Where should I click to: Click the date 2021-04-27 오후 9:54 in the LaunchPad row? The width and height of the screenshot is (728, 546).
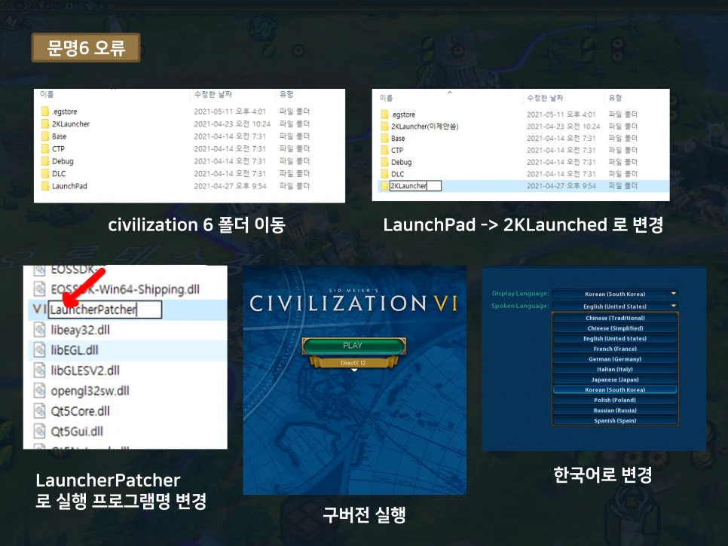(231, 186)
